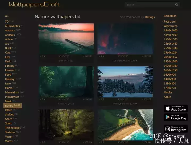Screen dimensions: 191x145
Task: Open the WallpapersCraft logo home link
Action: [x=34, y=5]
